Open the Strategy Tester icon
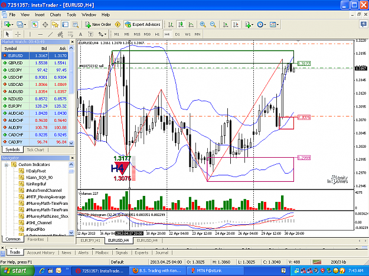 click(76, 24)
